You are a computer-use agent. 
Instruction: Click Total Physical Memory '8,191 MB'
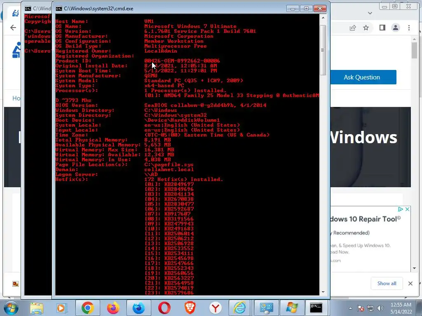point(157,140)
